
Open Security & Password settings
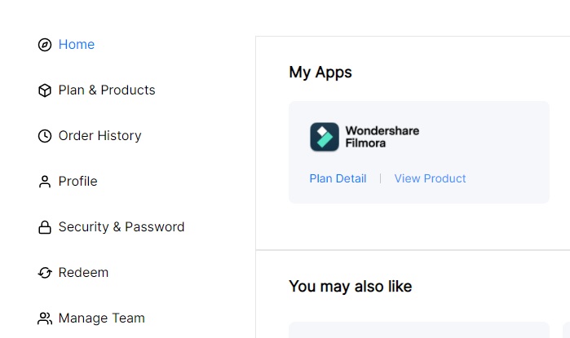click(x=122, y=226)
